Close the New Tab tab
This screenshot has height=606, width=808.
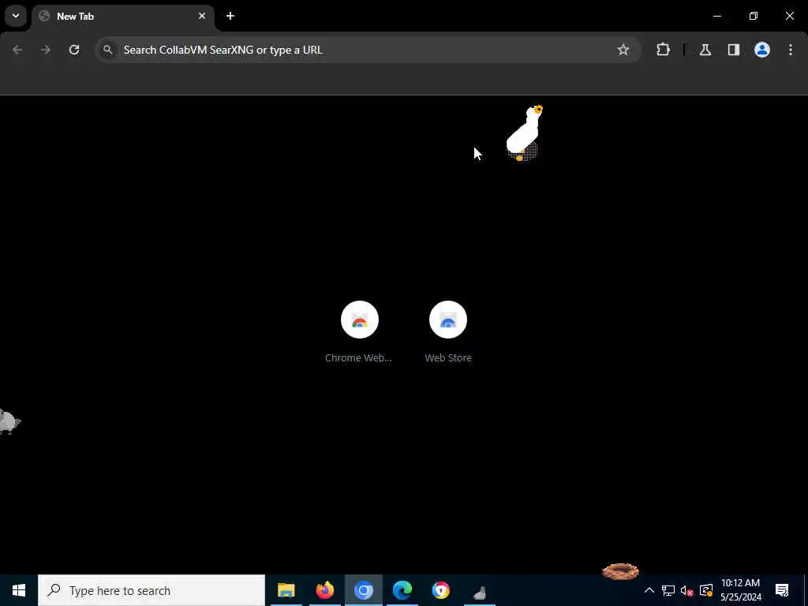tap(202, 16)
